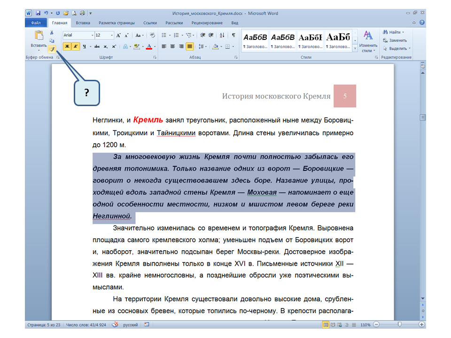The height and width of the screenshot is (338, 451).
Task: Adjust the zoom slider in status bar
Action: click(399, 324)
